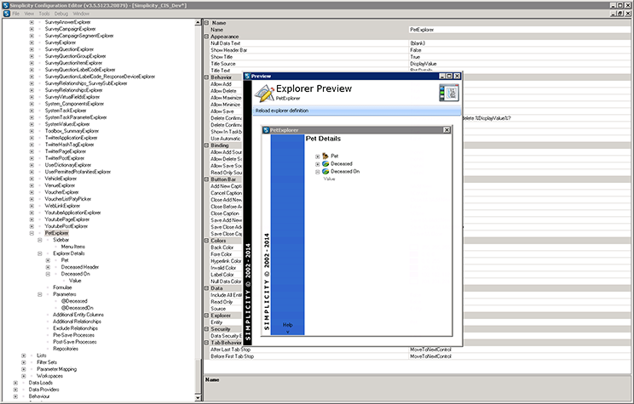The height and width of the screenshot is (404, 634).
Task: Select the Workspaces tree node
Action: click(49, 376)
